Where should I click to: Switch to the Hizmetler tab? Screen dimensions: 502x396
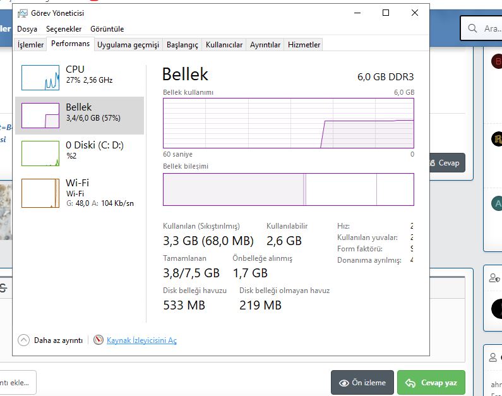304,45
